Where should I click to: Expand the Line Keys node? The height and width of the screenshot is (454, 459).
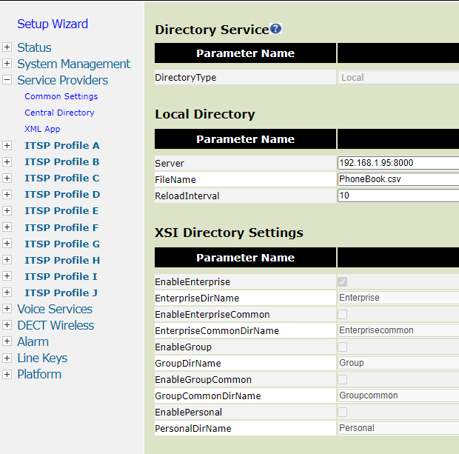coord(7,358)
